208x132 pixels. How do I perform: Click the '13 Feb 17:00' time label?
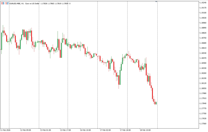pyautogui.click(x=66, y=130)
